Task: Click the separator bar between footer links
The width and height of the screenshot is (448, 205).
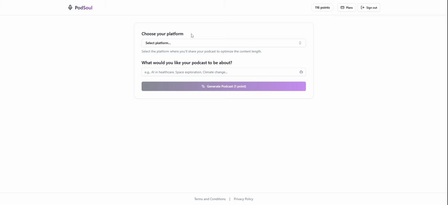Action: click(230, 199)
